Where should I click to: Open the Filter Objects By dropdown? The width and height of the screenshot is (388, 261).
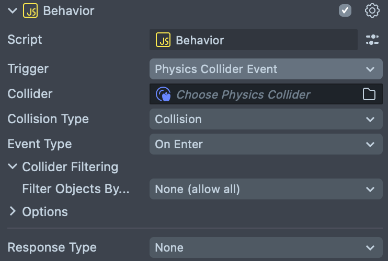(x=266, y=189)
